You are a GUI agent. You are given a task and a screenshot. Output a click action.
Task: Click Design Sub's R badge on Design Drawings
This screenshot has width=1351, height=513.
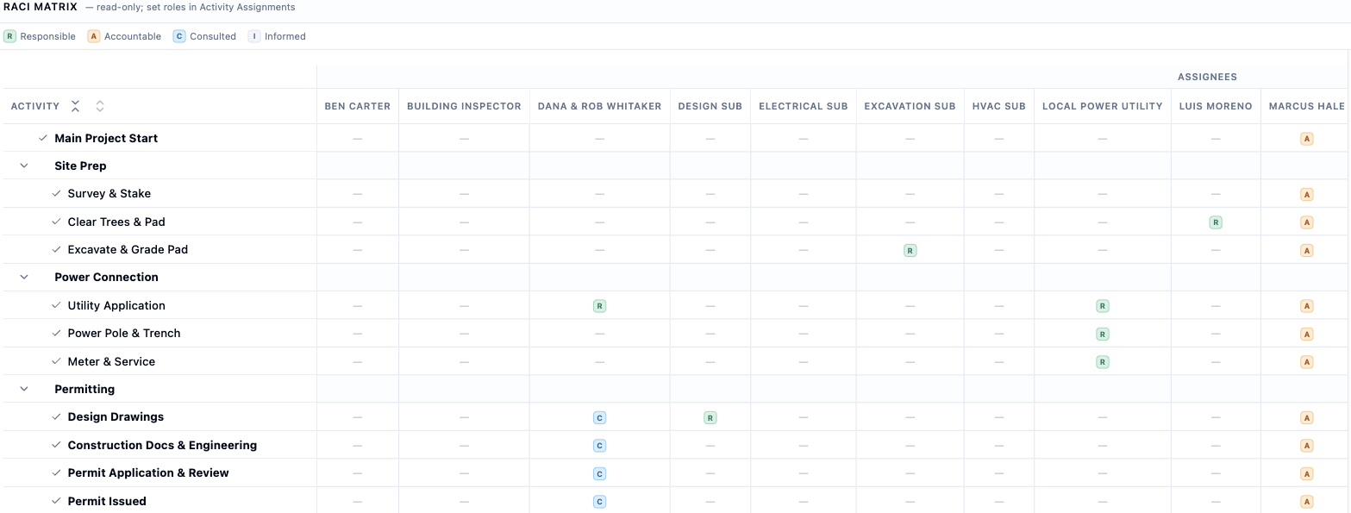[710, 418]
